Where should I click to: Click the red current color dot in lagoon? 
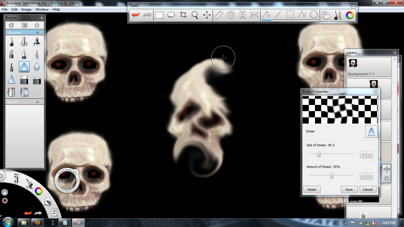(x=5, y=201)
